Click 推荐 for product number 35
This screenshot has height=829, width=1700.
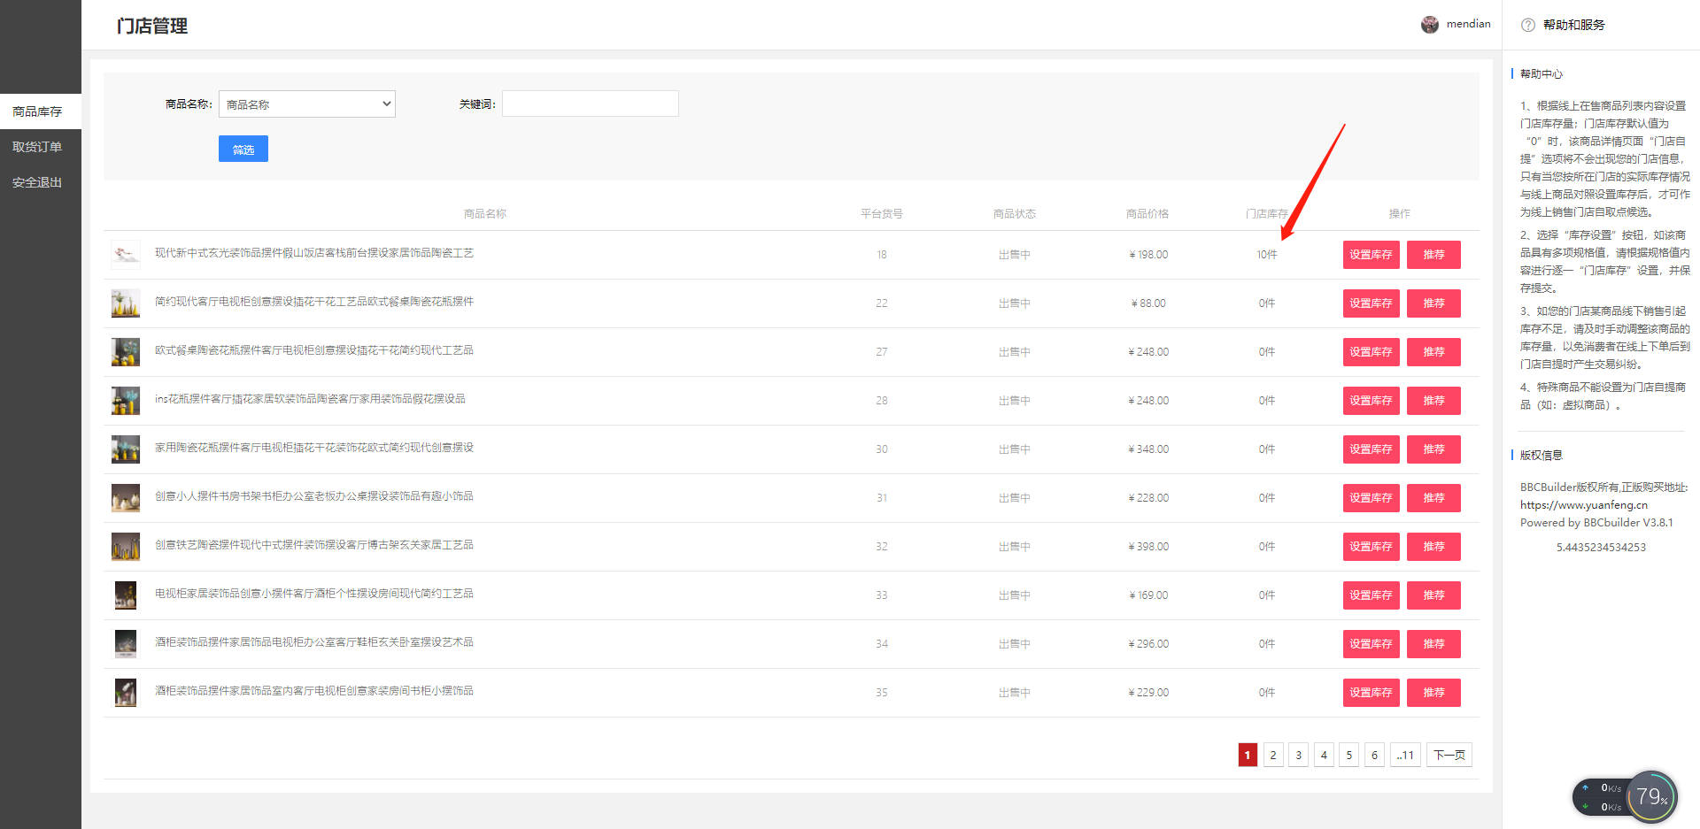[1433, 693]
